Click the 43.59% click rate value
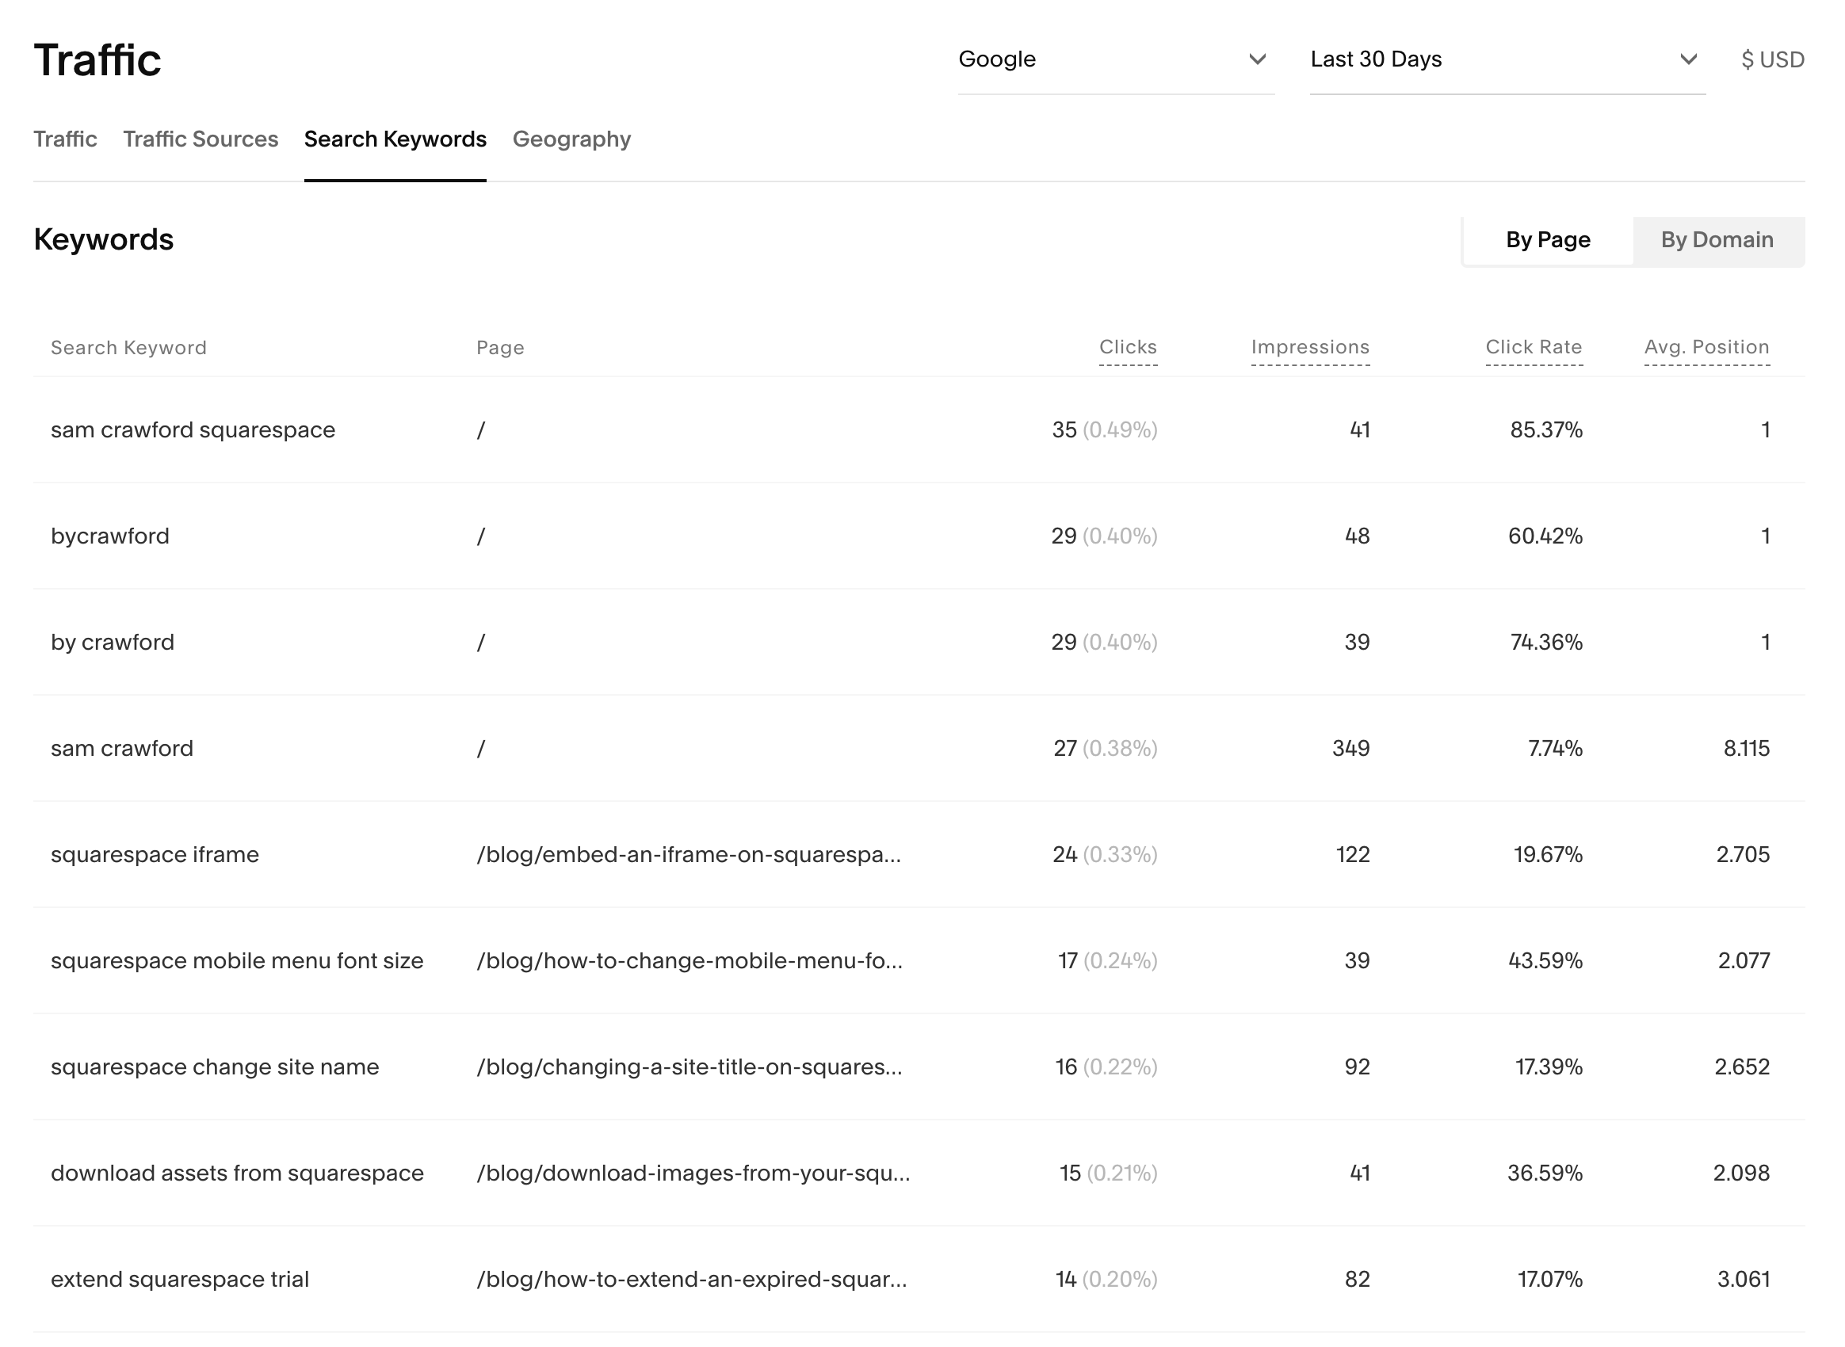This screenshot has width=1845, height=1347. (x=1545, y=960)
